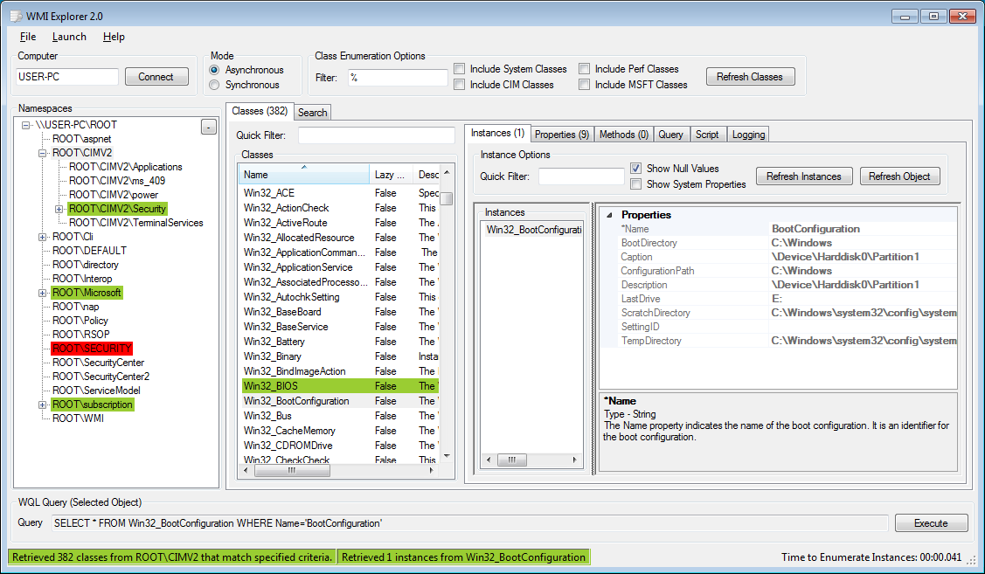The width and height of the screenshot is (985, 574).
Task: Open the File menu
Action: 28,37
